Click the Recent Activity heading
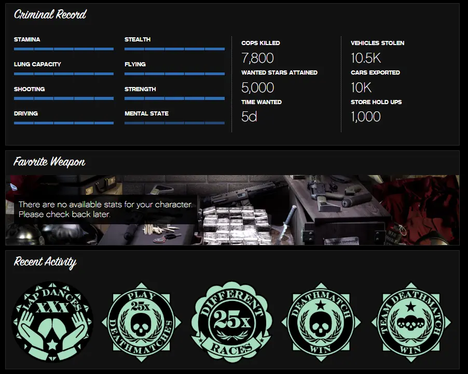Screen dimensions: 468x374 pyautogui.click(x=45, y=262)
